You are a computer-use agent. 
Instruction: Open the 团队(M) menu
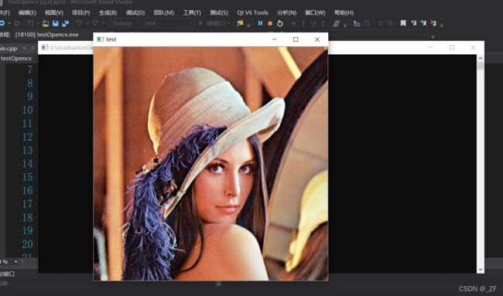[163, 13]
